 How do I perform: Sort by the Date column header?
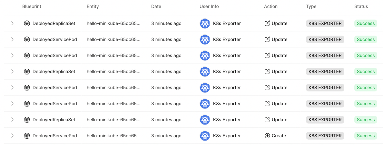tap(156, 6)
